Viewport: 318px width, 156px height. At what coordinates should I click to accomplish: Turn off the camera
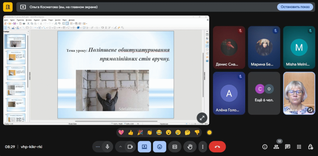[130, 147]
